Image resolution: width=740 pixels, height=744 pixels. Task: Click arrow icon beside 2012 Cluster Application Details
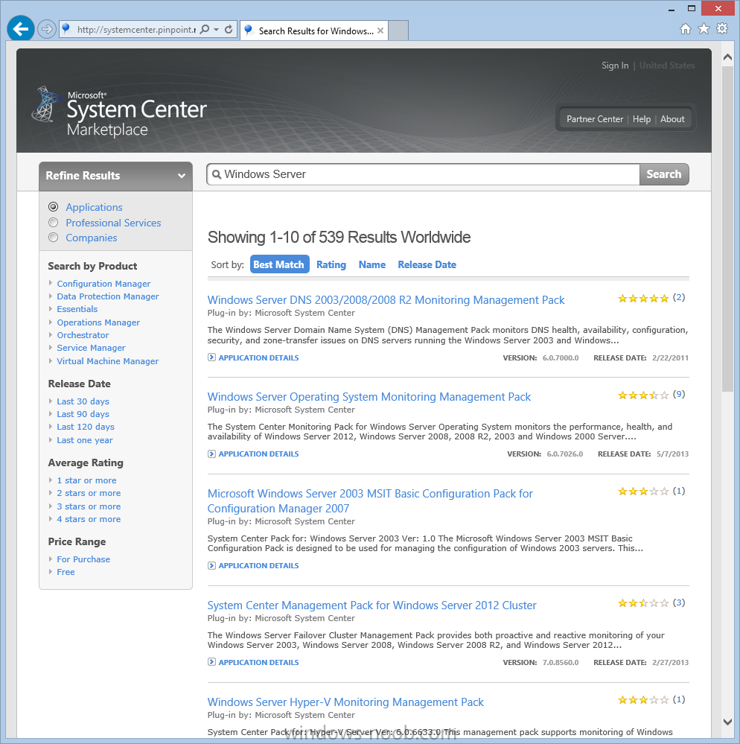(x=211, y=662)
